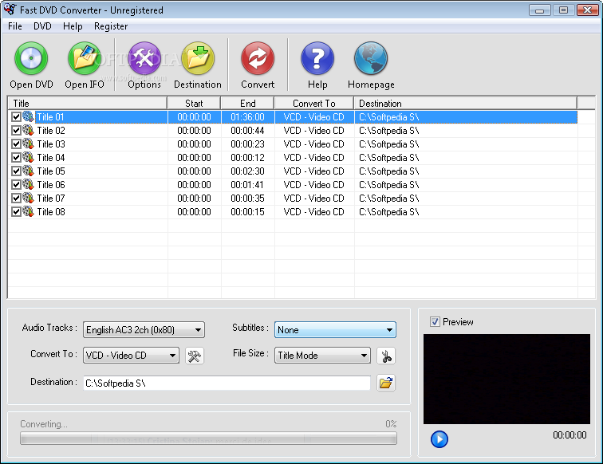Click the End time 00:01:41 cell

pos(247,184)
